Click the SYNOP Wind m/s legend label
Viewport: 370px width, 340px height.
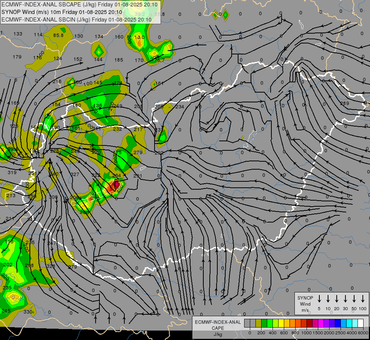tap(305, 304)
